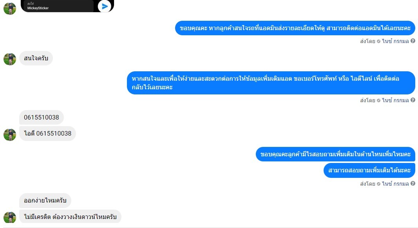The height and width of the screenshot is (228, 418).
Task: Select the 0615510038 phone number message
Action: pyautogui.click(x=41, y=118)
